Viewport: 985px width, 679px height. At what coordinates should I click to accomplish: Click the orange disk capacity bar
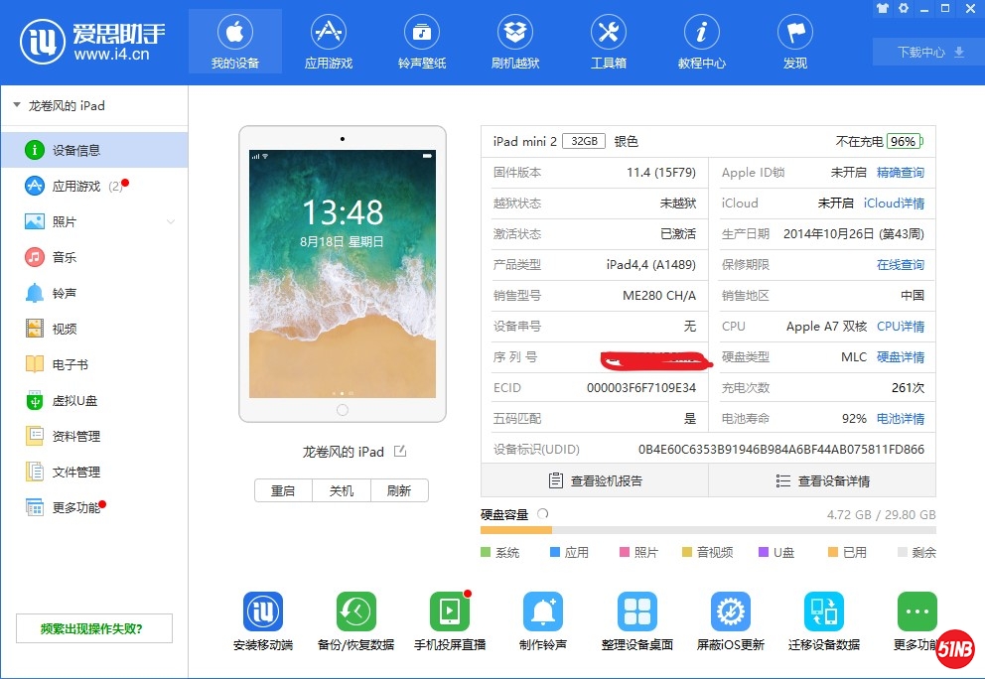point(515,530)
